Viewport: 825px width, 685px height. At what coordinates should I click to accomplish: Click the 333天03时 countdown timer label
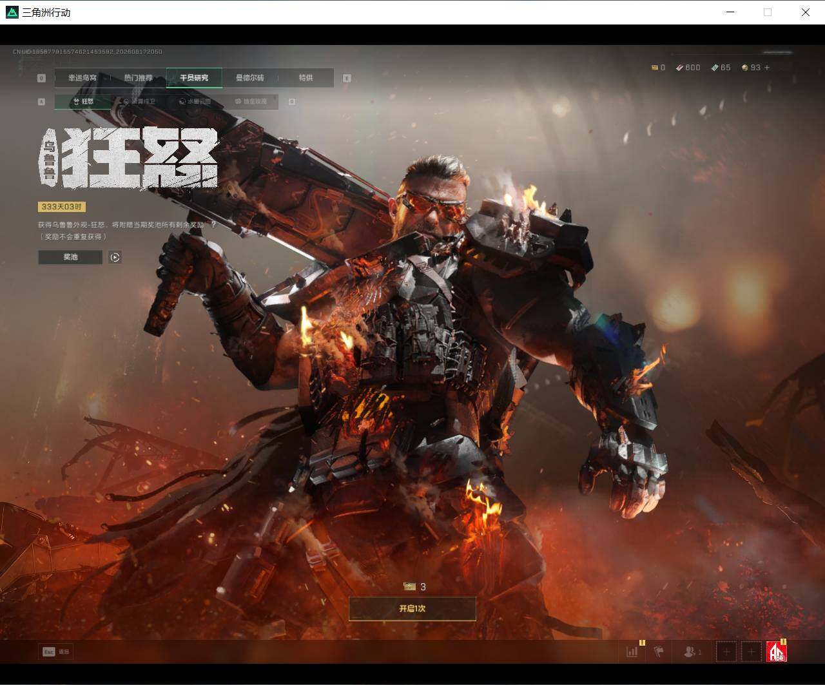62,207
